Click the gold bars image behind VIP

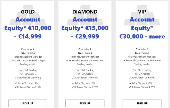pyautogui.click(x=142, y=15)
